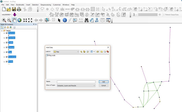This screenshot has height=112, width=182.
Task: Toggle Refresh Output Data checkbox
Action: coord(164,14)
